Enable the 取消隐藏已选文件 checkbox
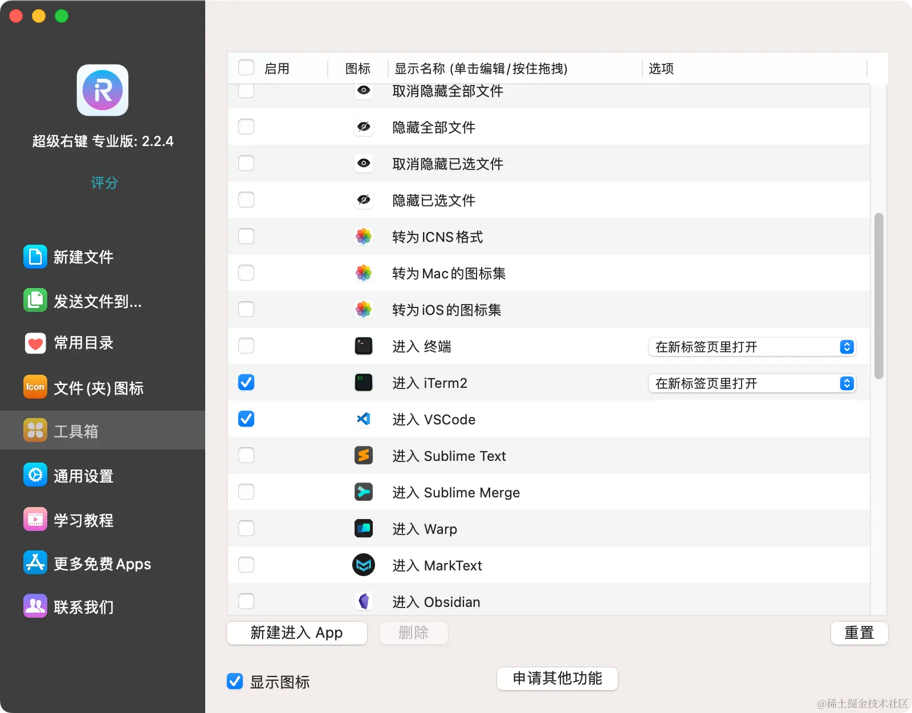Image resolution: width=912 pixels, height=713 pixels. point(246,163)
